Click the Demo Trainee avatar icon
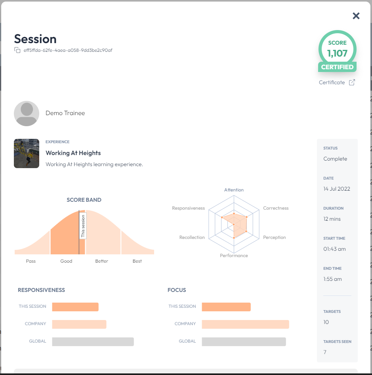This screenshot has height=375, width=372. click(27, 114)
